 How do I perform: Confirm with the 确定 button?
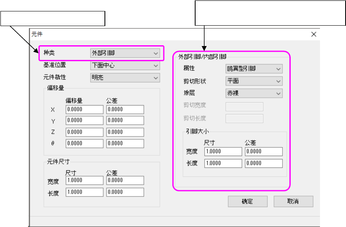tap(248, 201)
